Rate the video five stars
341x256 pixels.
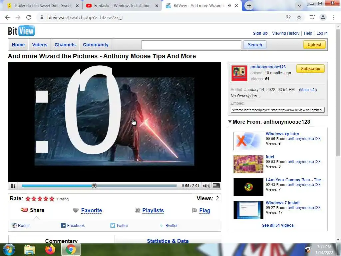tap(52, 199)
